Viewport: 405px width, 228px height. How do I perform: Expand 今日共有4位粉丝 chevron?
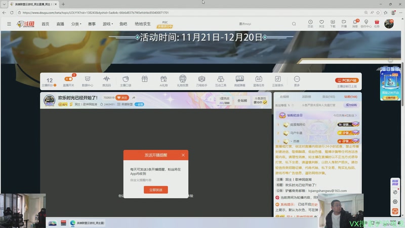[x=356, y=116]
